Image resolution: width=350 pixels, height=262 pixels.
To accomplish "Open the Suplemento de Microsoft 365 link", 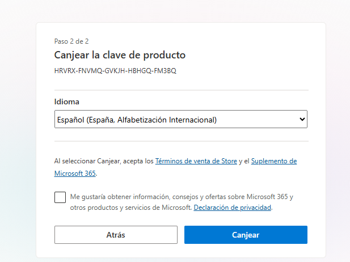I will click(x=273, y=161).
